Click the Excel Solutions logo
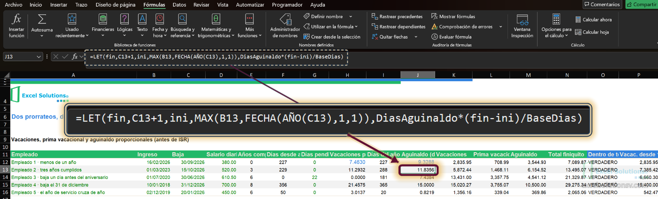Screen dimensions: 658x199 40,95
